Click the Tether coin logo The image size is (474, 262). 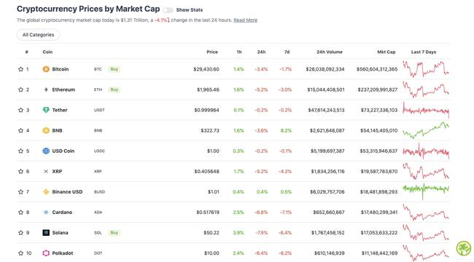coord(46,110)
